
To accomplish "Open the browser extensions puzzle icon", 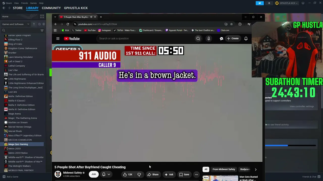I will pyautogui.click(x=240, y=24).
